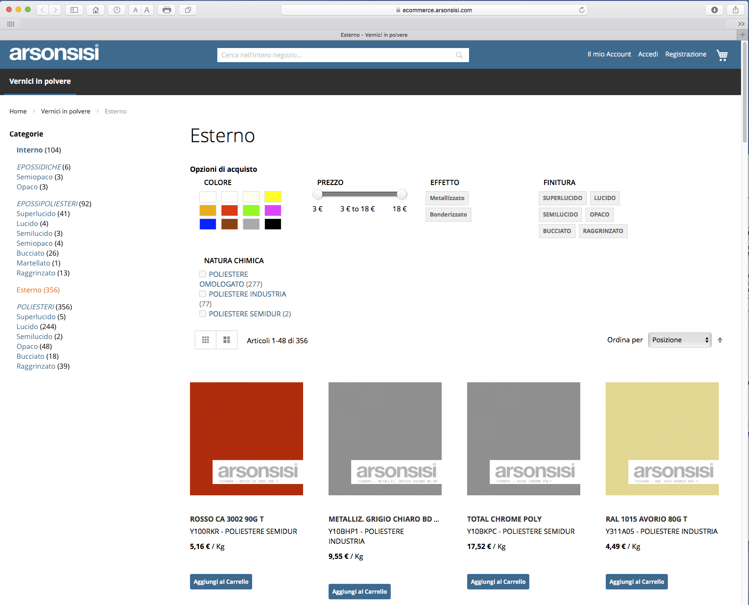Print the page with printer icon
749x605 pixels.
166,10
